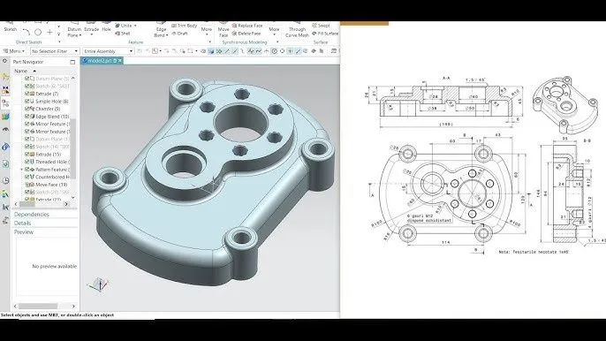606x341 pixels.
Task: Toggle the Chamfer (9) checkbox
Action: click(x=27, y=109)
